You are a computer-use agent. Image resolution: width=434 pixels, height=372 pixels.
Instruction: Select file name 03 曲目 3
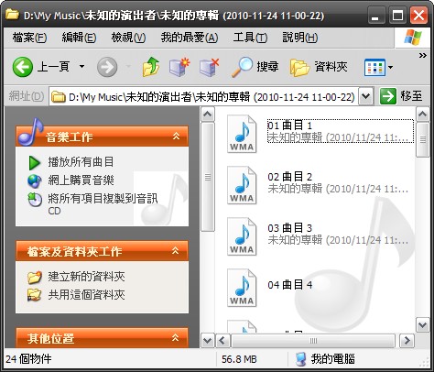pos(289,228)
